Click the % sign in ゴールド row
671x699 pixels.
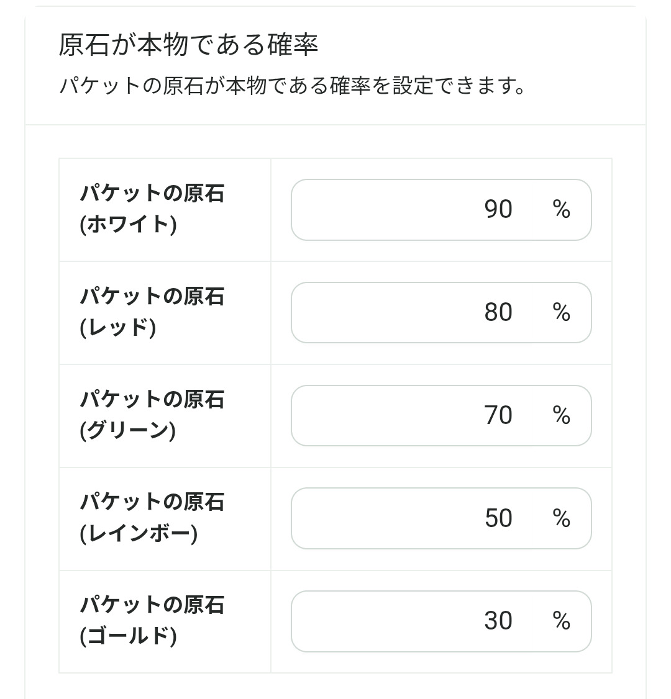561,621
